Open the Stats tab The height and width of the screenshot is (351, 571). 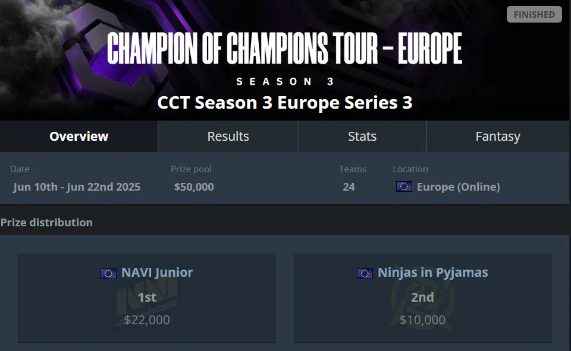(x=362, y=137)
